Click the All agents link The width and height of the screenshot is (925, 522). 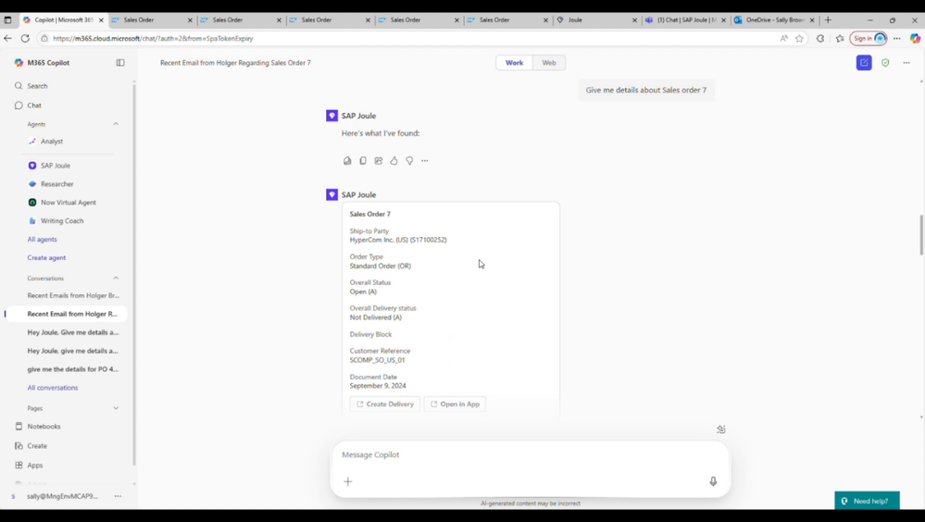tap(42, 240)
